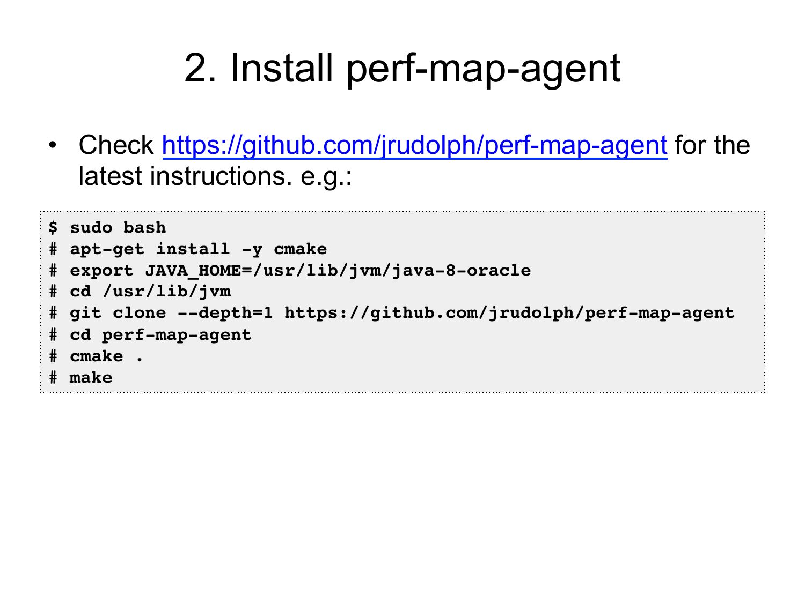Click the final "make" command line
The image size is (805, 603).
click(x=91, y=378)
